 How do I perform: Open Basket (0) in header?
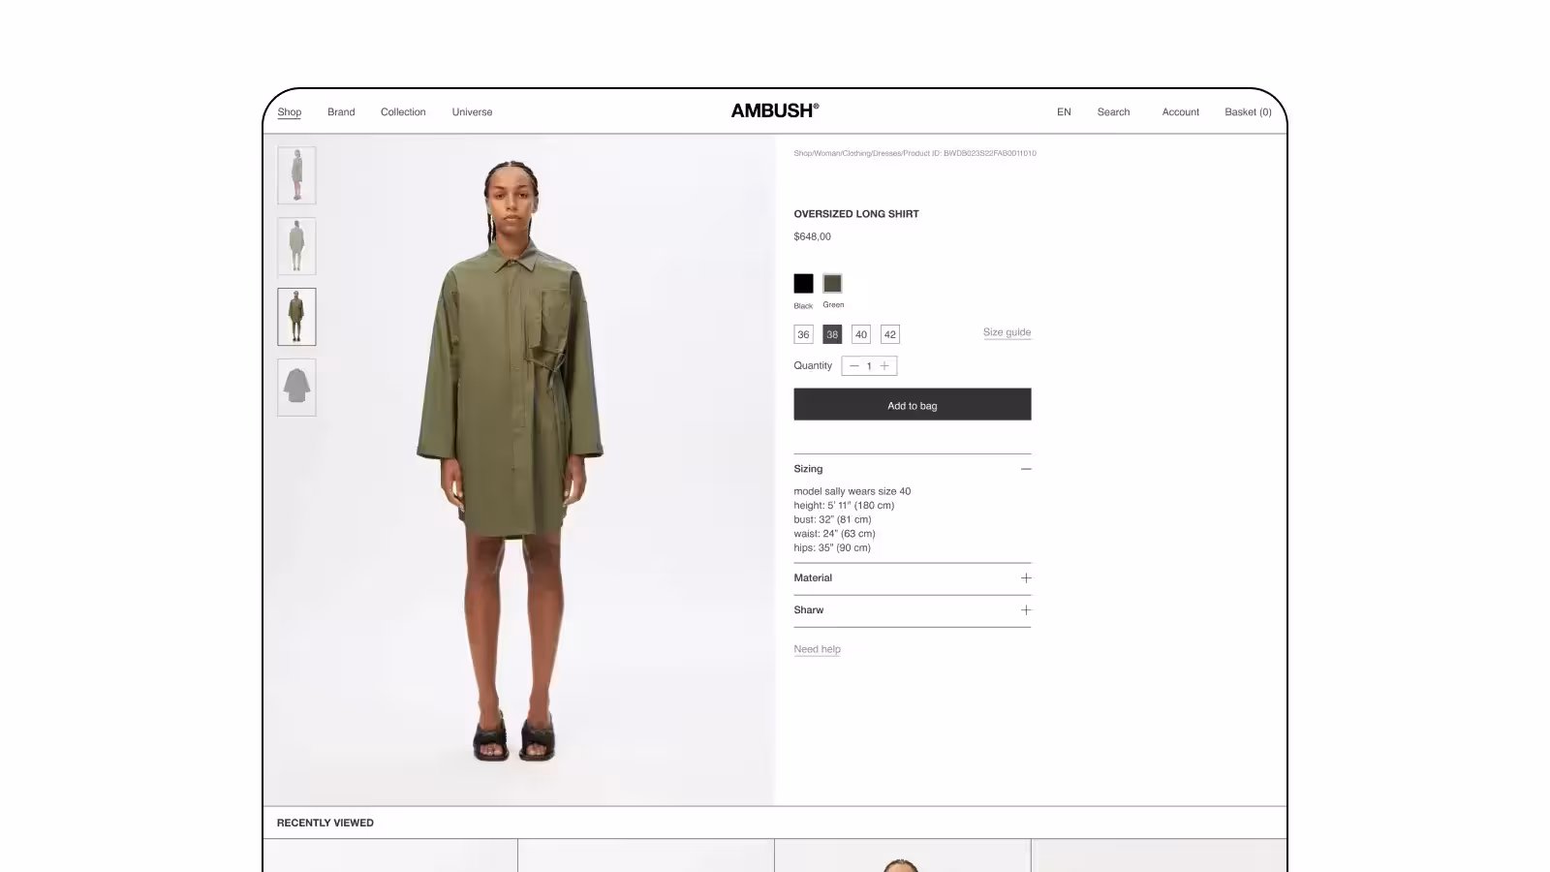tap(1248, 112)
